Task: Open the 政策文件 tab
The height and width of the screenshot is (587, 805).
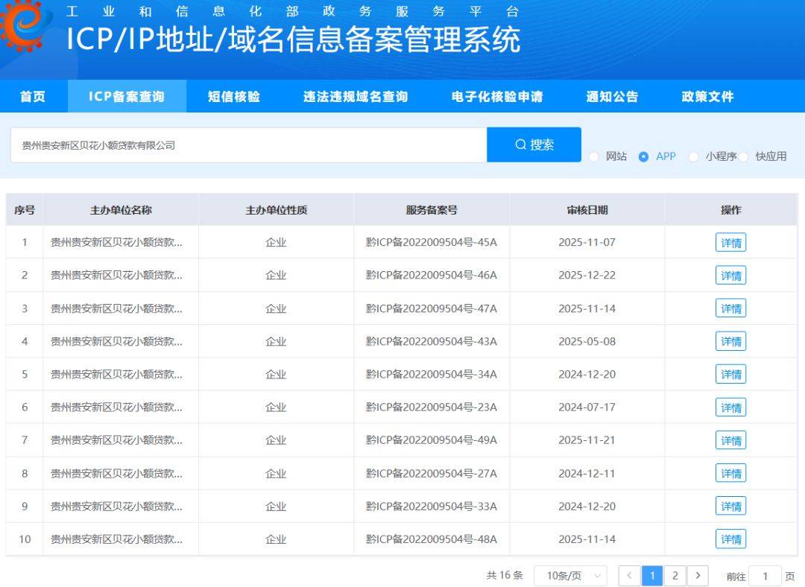Action: (x=707, y=97)
